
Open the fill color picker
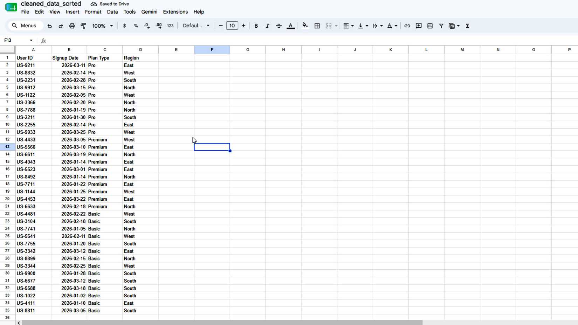[x=305, y=26]
